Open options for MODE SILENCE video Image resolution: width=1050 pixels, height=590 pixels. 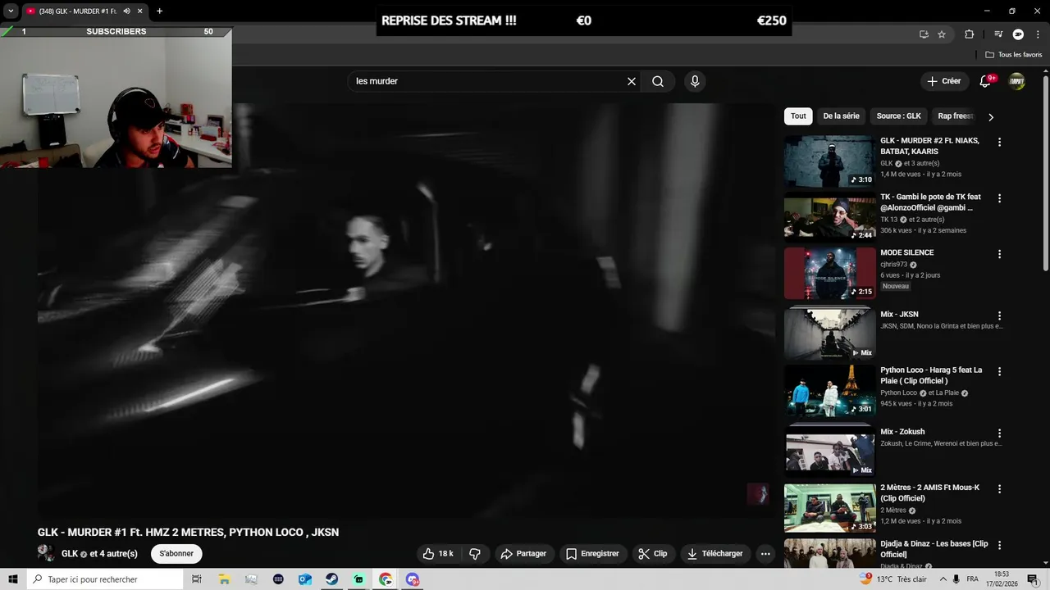coord(999,254)
